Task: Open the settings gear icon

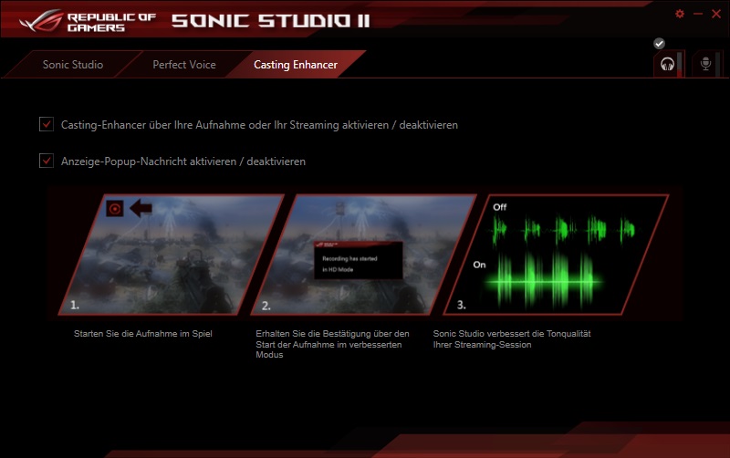Action: tap(680, 14)
